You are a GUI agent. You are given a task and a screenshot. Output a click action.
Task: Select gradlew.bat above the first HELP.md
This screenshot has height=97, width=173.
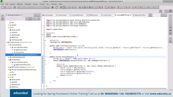[16, 35]
